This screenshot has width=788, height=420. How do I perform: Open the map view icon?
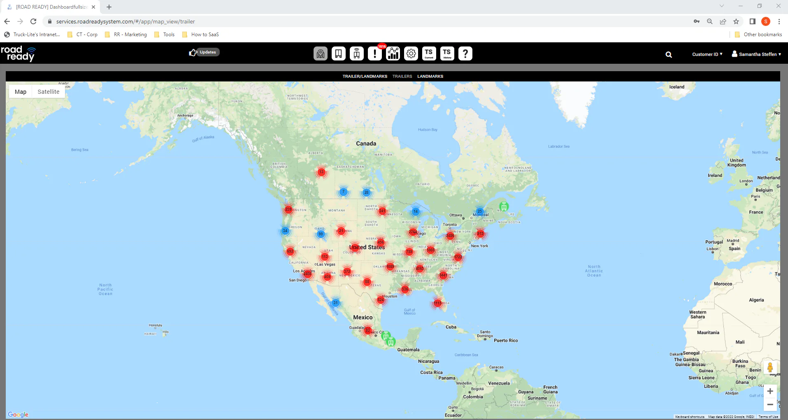point(321,53)
